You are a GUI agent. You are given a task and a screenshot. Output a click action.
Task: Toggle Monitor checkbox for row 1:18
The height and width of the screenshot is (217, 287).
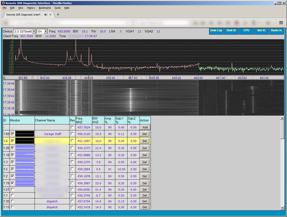coord(13,155)
